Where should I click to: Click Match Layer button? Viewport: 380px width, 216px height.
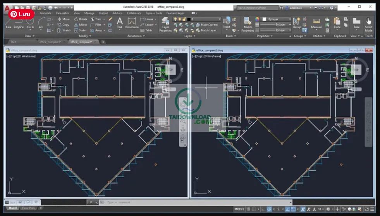point(206,30)
